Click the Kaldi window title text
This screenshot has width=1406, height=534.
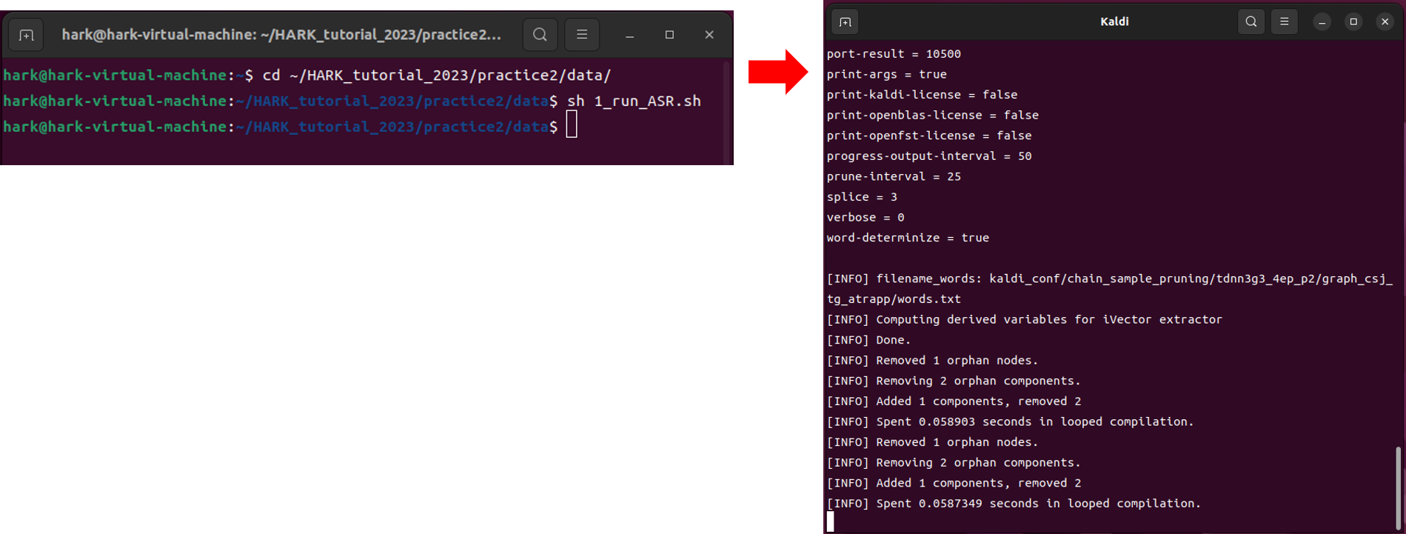(1114, 22)
